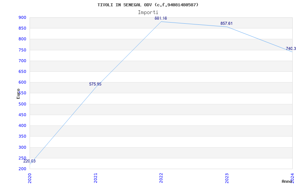The image size is (296, 185).
Task: Click the Importi subtitle
Action: point(148,13)
